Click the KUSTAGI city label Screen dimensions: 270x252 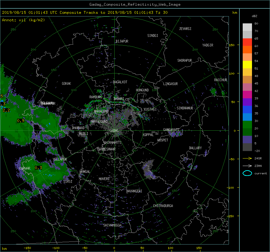pyautogui.click(x=150, y=109)
